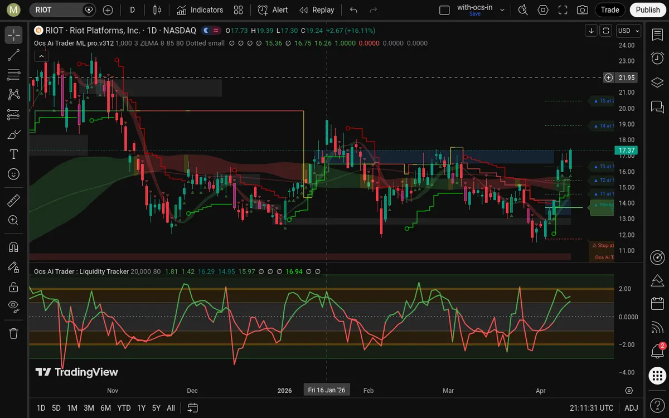Open quick search magnifier icon

click(x=523, y=9)
